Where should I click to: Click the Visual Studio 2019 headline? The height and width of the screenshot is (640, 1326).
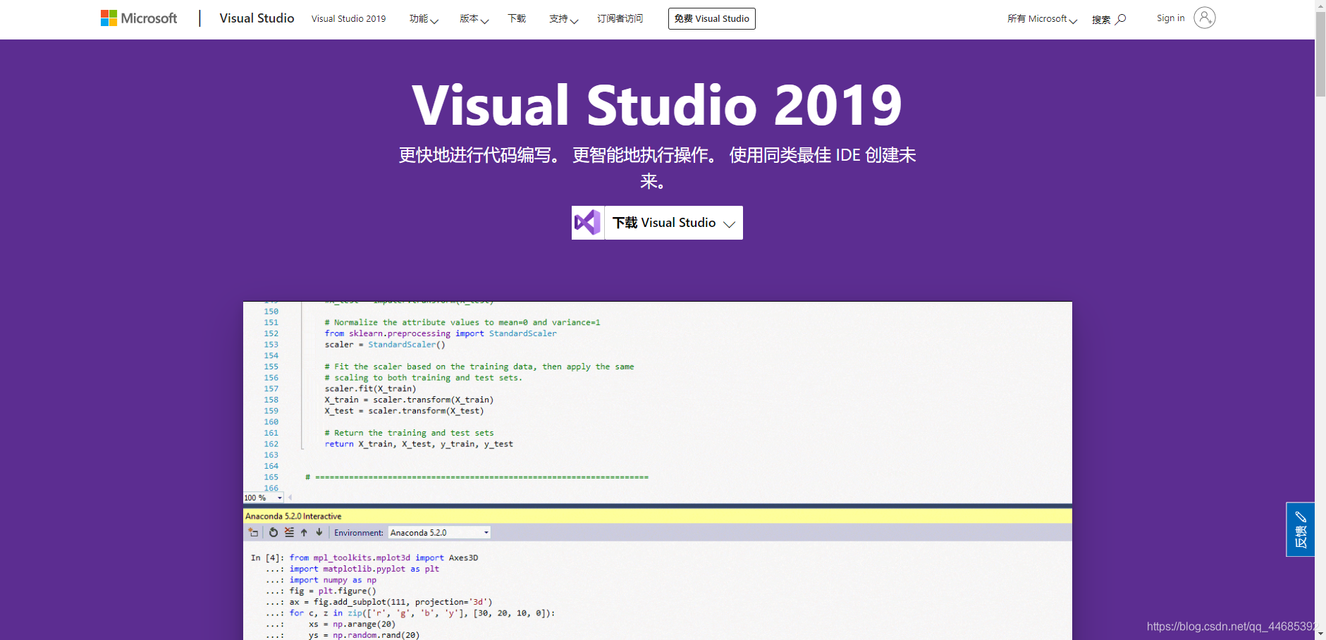657,105
